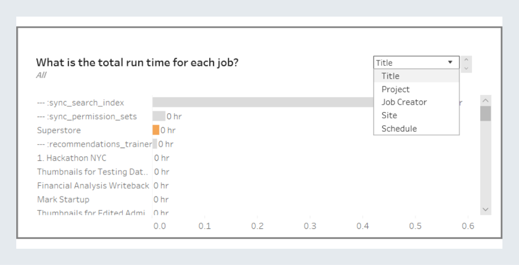Select the sync_permission_sets bar
The height and width of the screenshot is (265, 519).
[x=159, y=116]
